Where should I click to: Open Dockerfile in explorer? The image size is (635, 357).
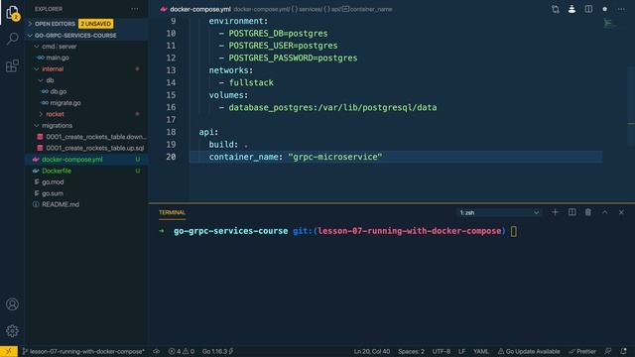pyautogui.click(x=57, y=171)
